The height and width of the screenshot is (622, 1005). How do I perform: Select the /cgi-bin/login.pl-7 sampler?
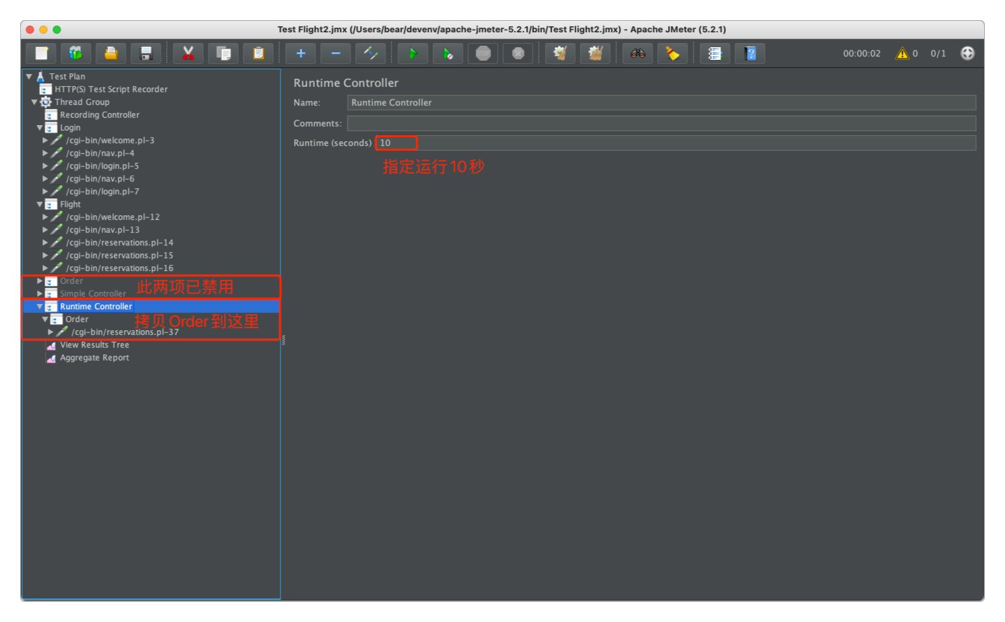(x=102, y=192)
